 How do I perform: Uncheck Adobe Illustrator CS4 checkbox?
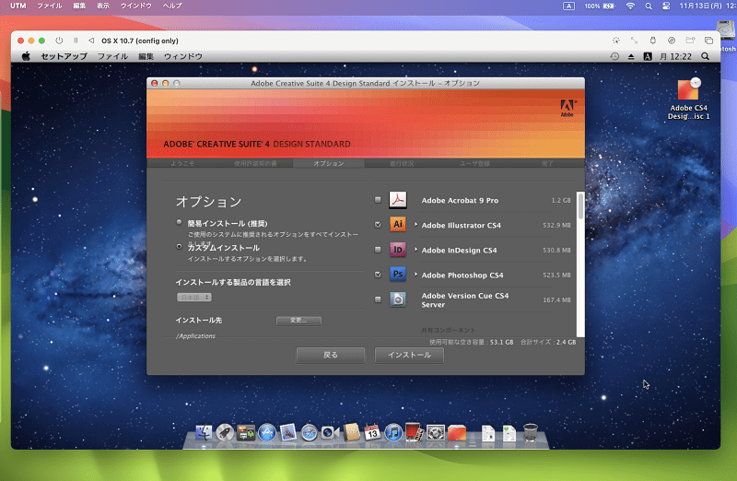tap(378, 225)
